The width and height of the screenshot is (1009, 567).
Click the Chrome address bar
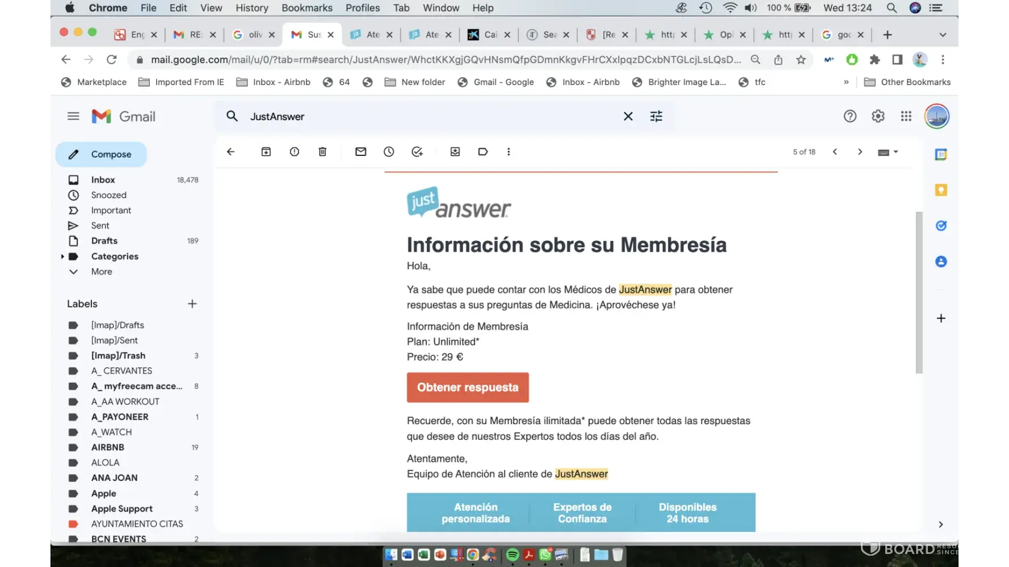coord(446,60)
